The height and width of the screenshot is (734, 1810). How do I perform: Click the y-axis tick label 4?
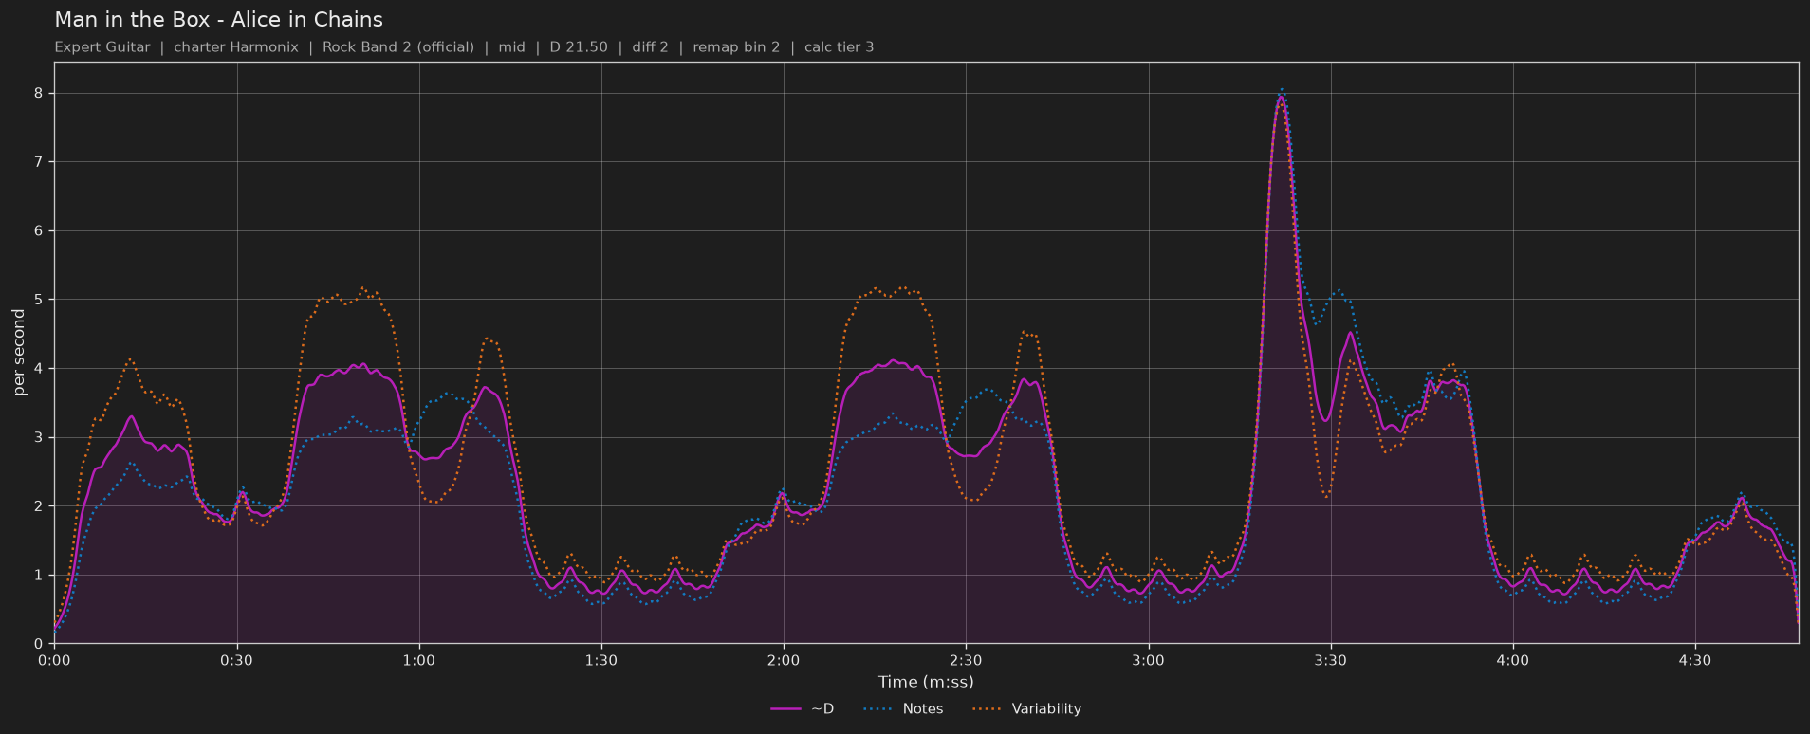(40, 368)
